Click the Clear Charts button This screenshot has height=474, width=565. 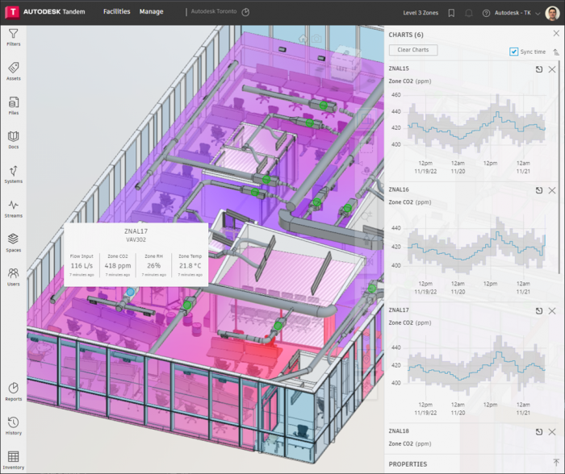point(413,50)
